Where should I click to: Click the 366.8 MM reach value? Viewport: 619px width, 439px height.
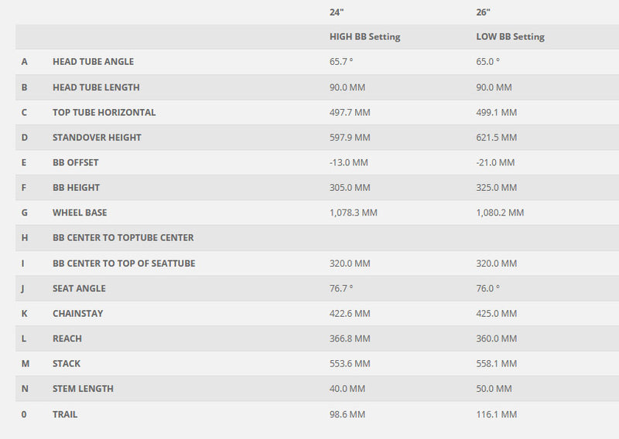(x=350, y=339)
